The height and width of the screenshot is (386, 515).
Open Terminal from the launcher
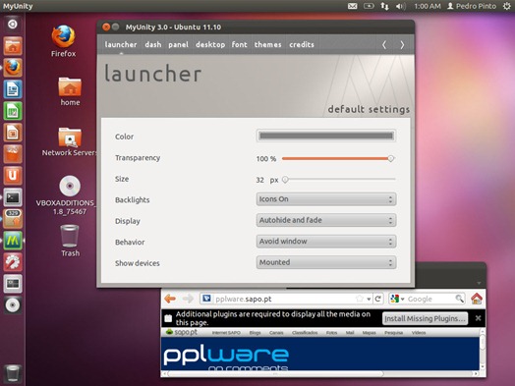[x=13, y=197]
